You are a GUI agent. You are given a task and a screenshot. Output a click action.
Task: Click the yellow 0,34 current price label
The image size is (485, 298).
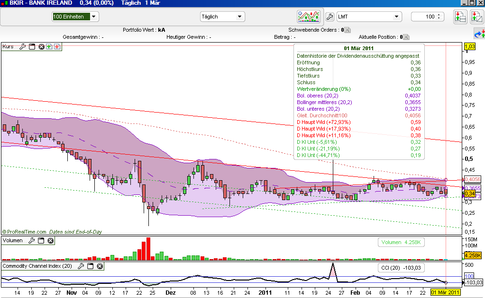(x=469, y=194)
